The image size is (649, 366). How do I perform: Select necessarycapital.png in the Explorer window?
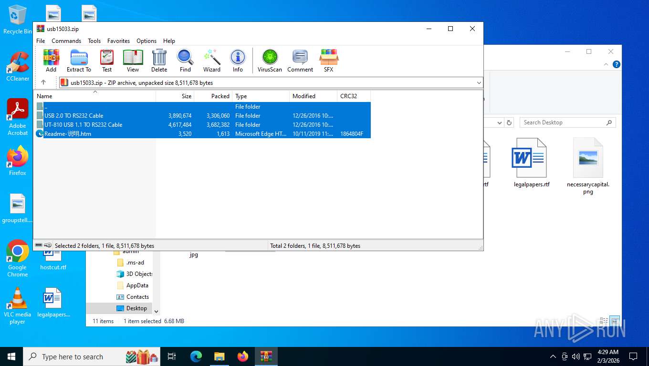pyautogui.click(x=588, y=166)
